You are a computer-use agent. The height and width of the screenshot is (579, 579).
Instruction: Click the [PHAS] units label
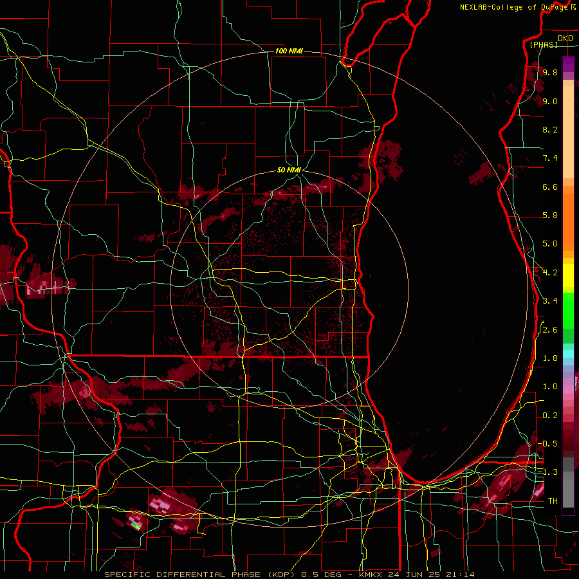click(x=544, y=44)
